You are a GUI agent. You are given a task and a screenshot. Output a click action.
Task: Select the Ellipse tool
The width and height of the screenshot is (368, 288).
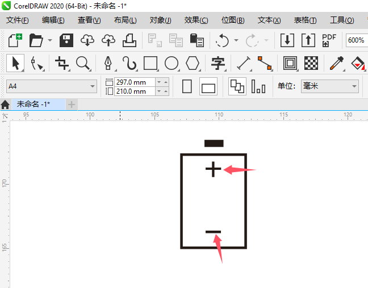(172, 63)
